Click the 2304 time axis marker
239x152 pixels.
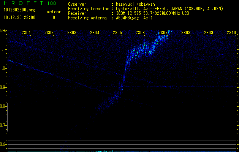pyautogui.click(x=95, y=33)
